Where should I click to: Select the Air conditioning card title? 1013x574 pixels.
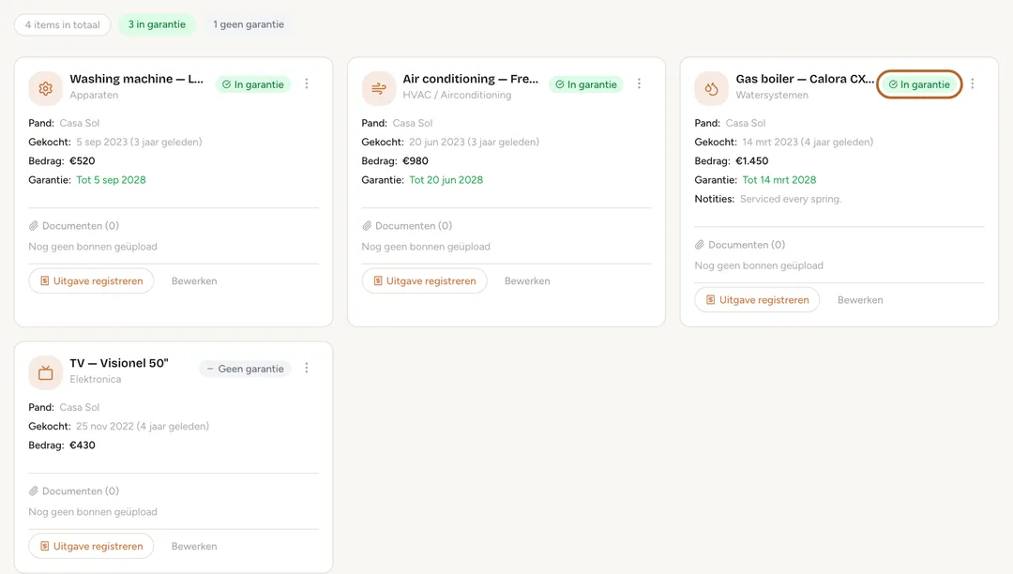(470, 79)
